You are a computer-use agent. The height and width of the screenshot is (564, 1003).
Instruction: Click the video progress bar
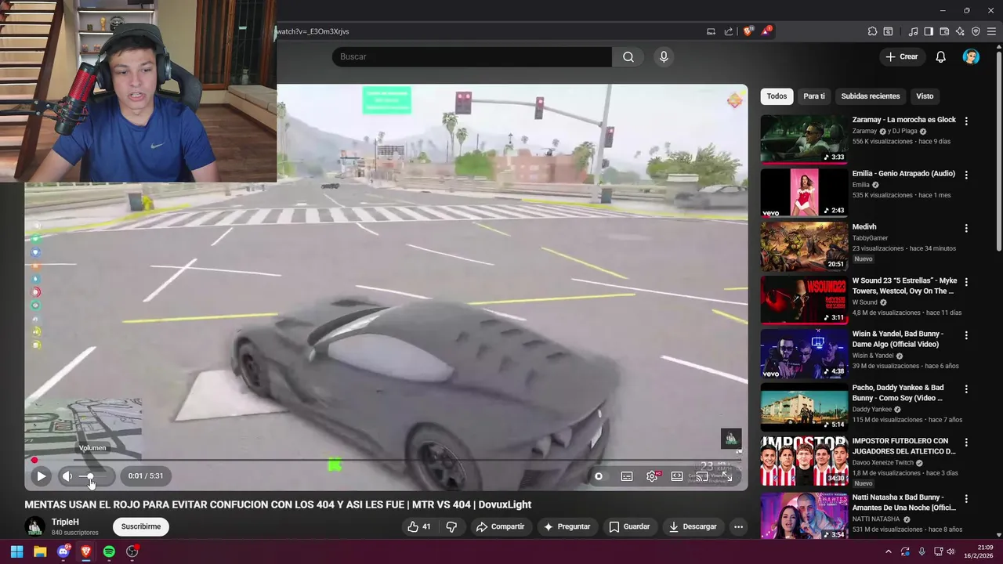[x=386, y=461]
